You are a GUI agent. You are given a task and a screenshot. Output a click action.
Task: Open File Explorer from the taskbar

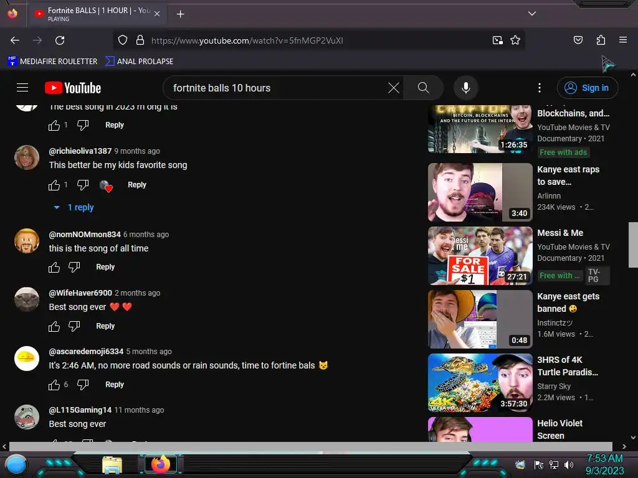click(112, 466)
